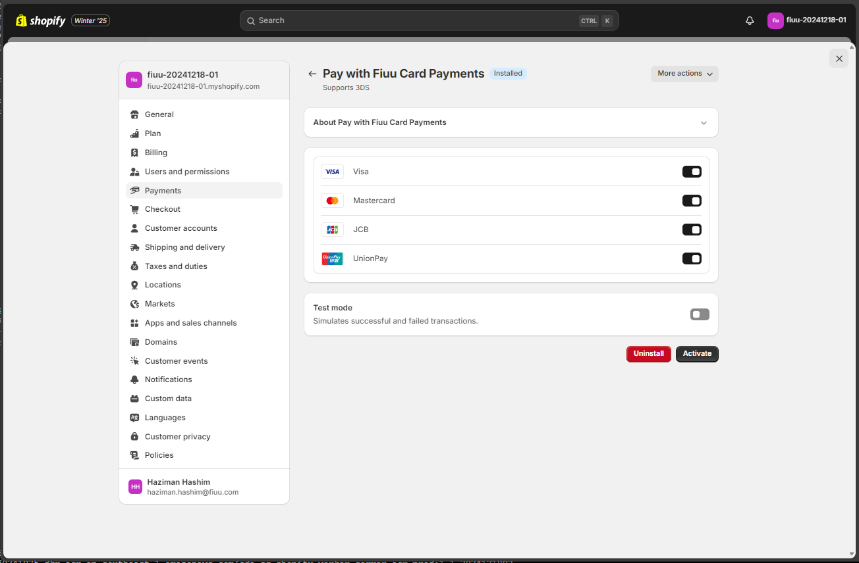Select Users and permissions
859x563 pixels.
(204, 172)
